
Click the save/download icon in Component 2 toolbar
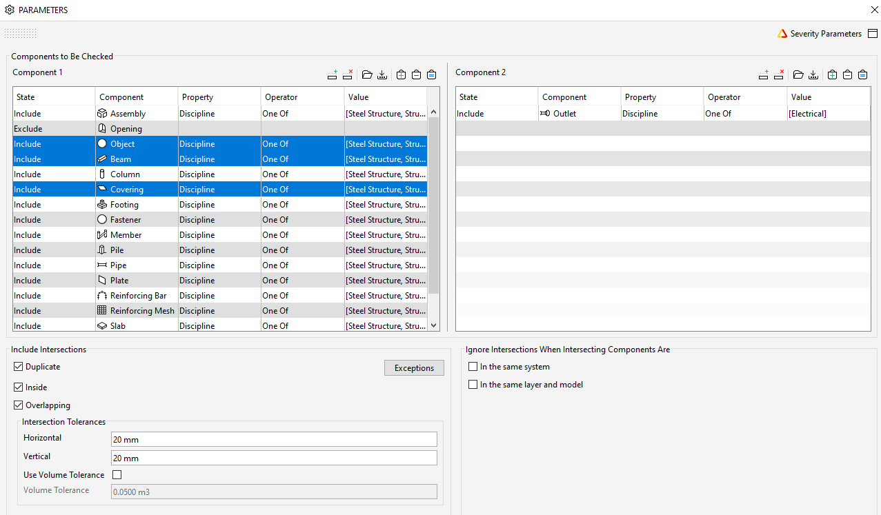pos(813,74)
